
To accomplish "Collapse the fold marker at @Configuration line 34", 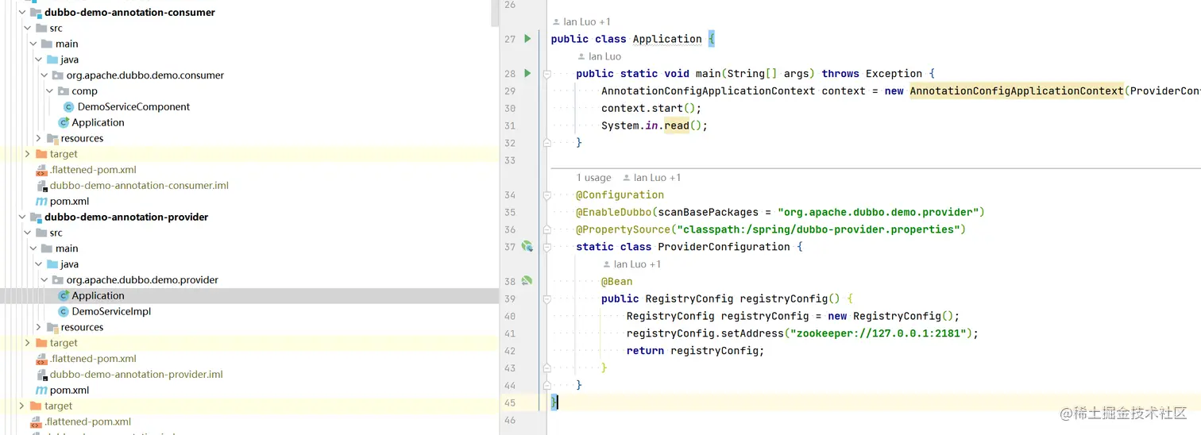I will click(547, 195).
